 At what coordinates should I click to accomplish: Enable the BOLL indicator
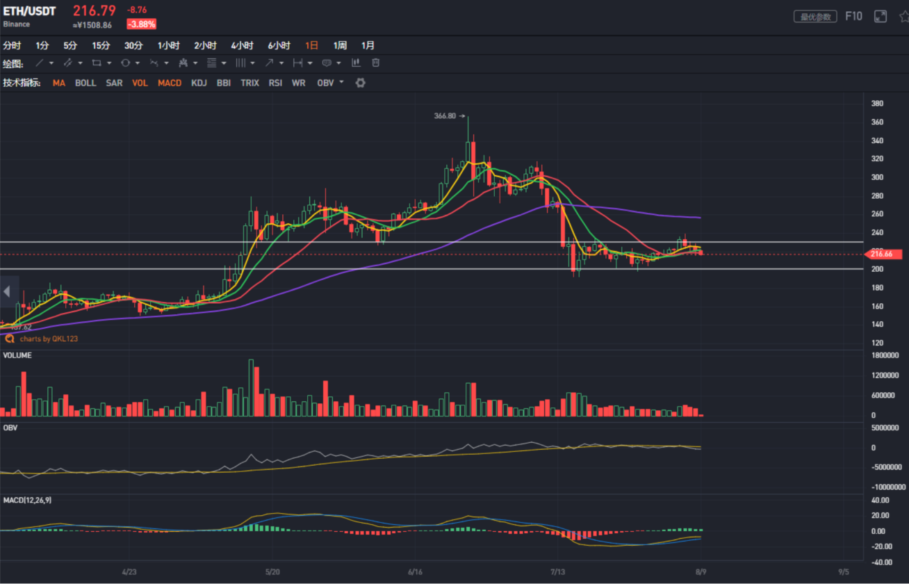coord(85,83)
